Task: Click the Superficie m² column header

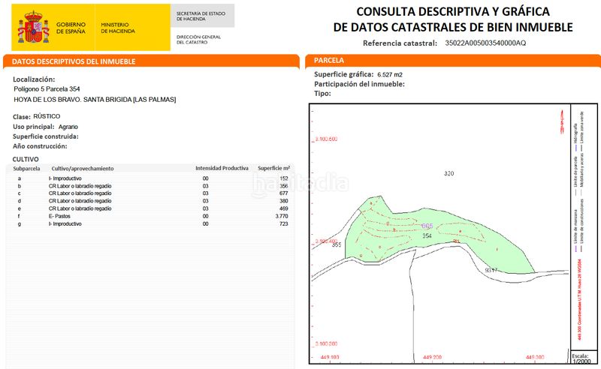Action: pyautogui.click(x=273, y=169)
